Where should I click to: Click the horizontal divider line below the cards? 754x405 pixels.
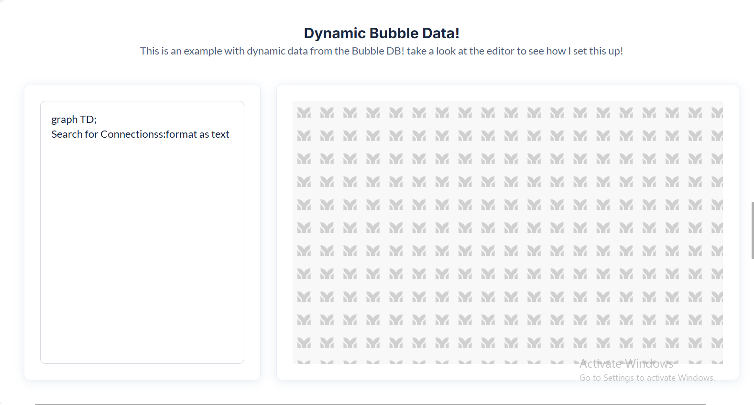pos(370,404)
